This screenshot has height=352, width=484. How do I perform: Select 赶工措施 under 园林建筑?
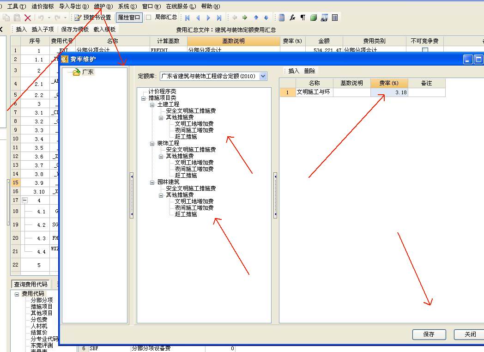(186, 214)
